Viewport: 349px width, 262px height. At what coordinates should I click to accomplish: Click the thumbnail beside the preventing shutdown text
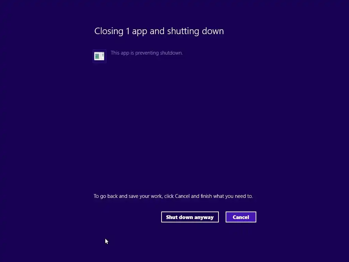coord(99,56)
